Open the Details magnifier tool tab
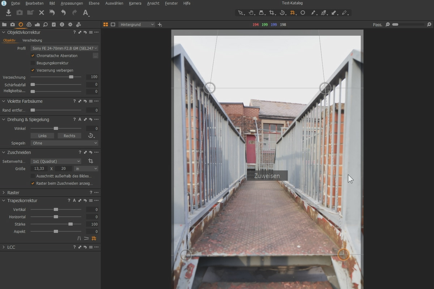434x289 pixels. (x=46, y=25)
